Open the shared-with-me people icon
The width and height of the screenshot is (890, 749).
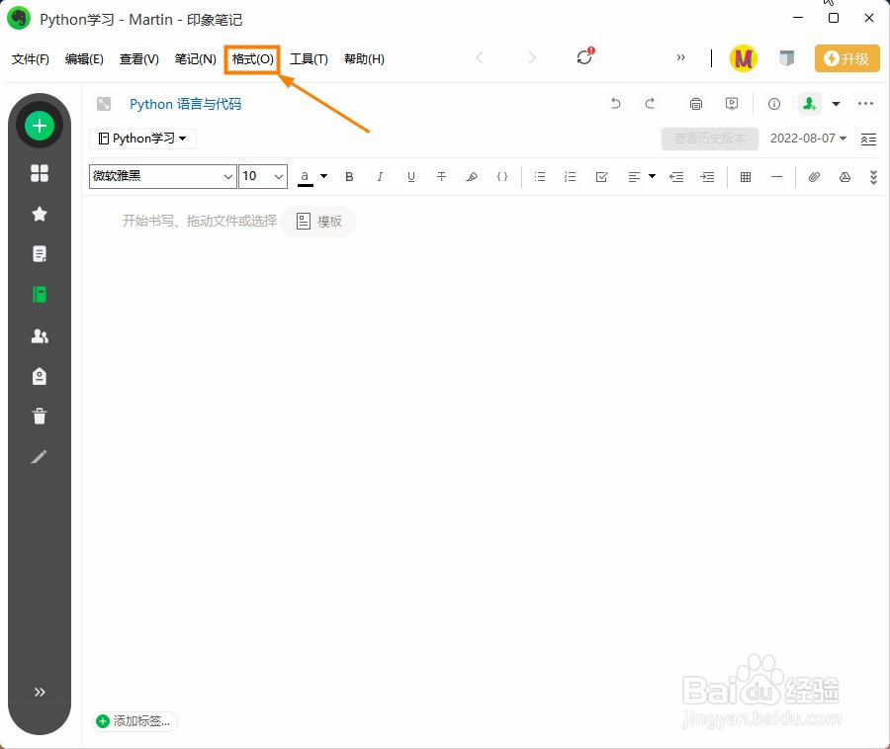40,335
